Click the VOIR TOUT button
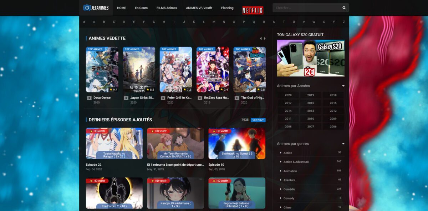Image resolution: width=428 pixels, height=211 pixels. [258, 120]
